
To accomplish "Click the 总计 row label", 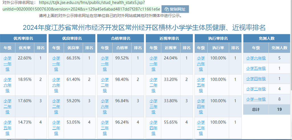I will (x=256, y=109).
